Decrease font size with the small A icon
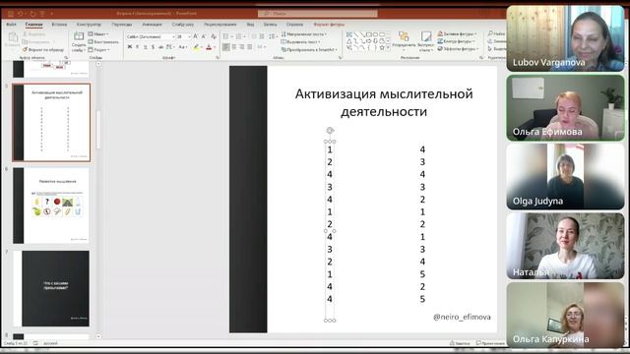The height and width of the screenshot is (354, 630). click(x=204, y=36)
